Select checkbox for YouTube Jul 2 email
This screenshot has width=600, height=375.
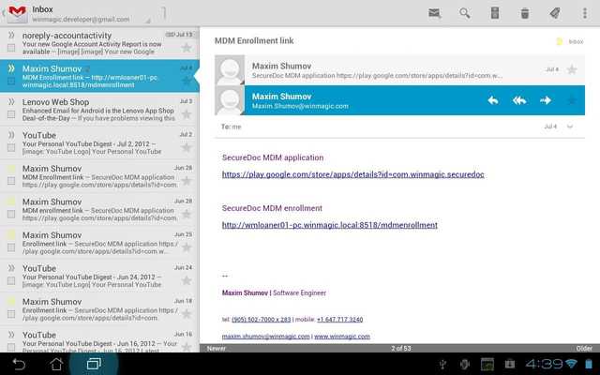click(x=11, y=147)
